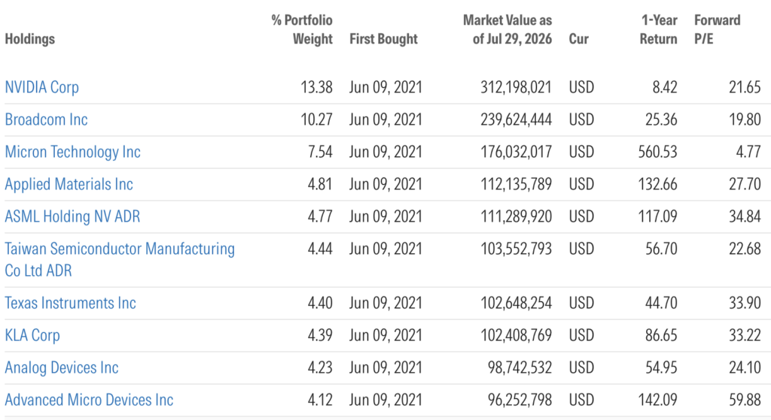Select Advanced Micro Devices weight 4.12
Screen dimensions: 771x420
(320, 400)
